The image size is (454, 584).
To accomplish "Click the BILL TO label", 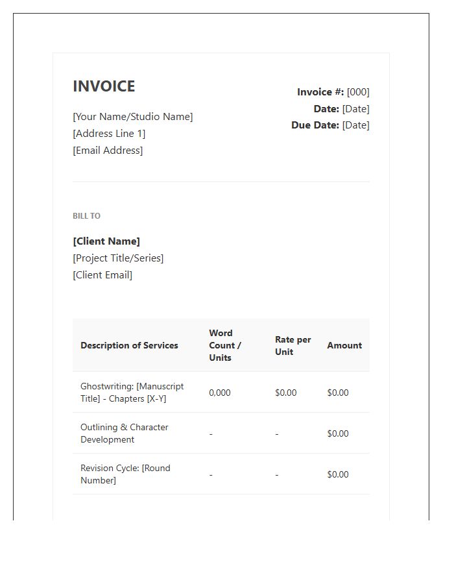I will 86,216.
